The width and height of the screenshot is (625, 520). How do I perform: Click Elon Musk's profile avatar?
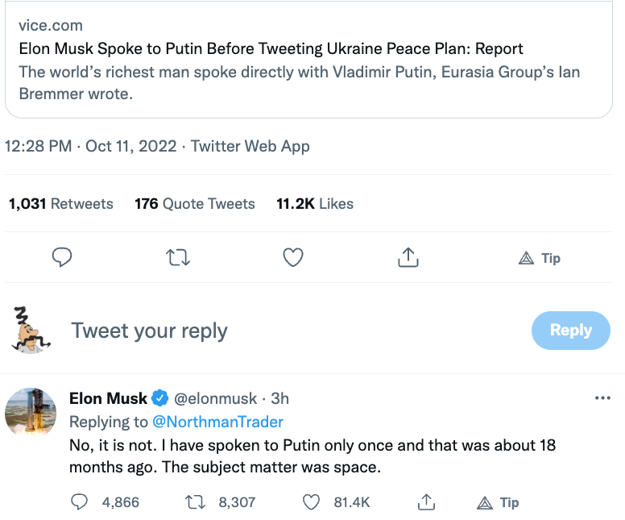[31, 413]
